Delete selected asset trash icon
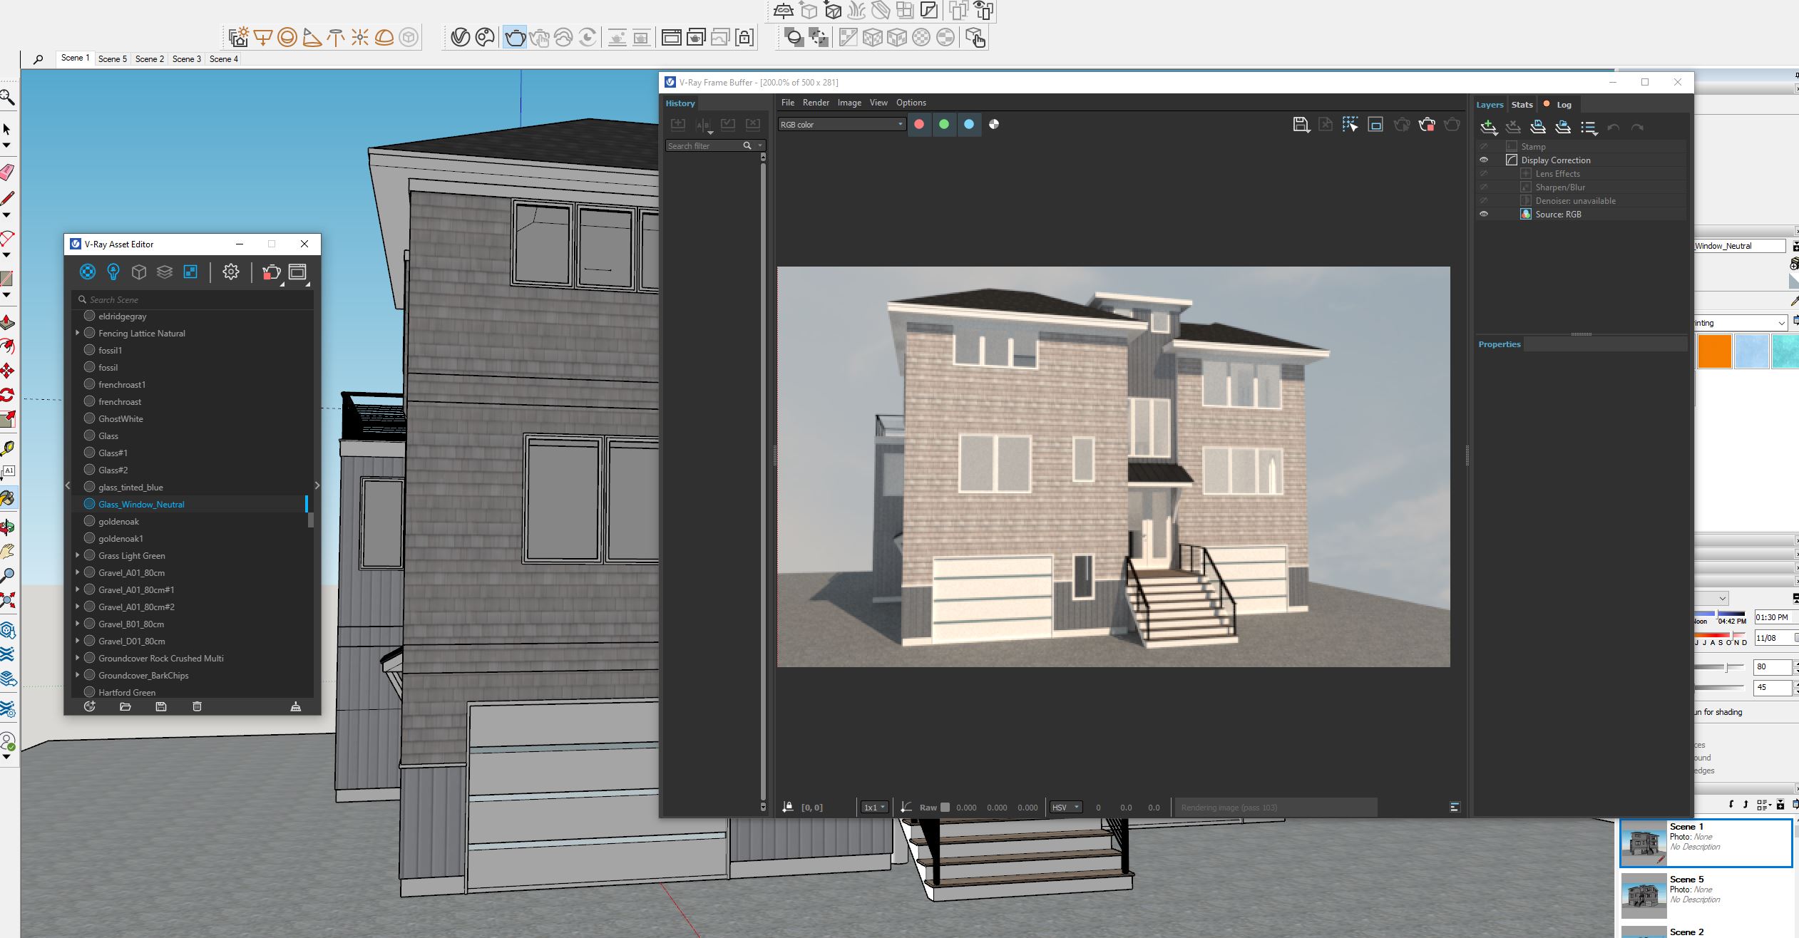Screen dimensions: 1799x938 (197, 706)
